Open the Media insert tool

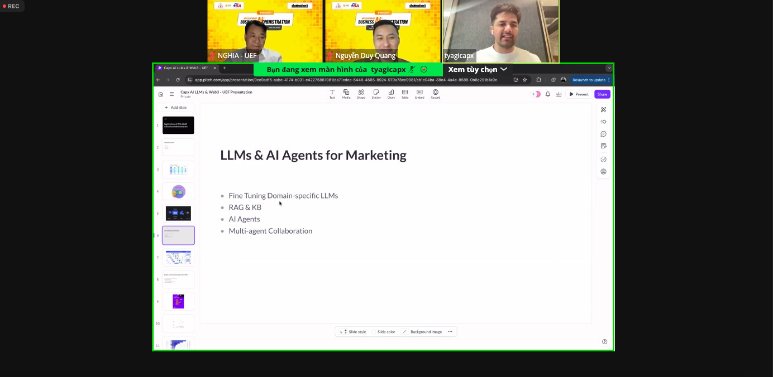346,94
